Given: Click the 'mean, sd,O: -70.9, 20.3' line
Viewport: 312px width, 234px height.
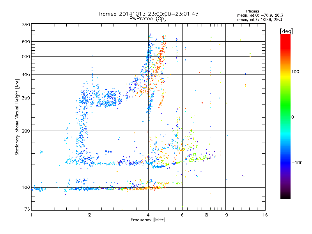Looking at the screenshot, I should 260,15.
